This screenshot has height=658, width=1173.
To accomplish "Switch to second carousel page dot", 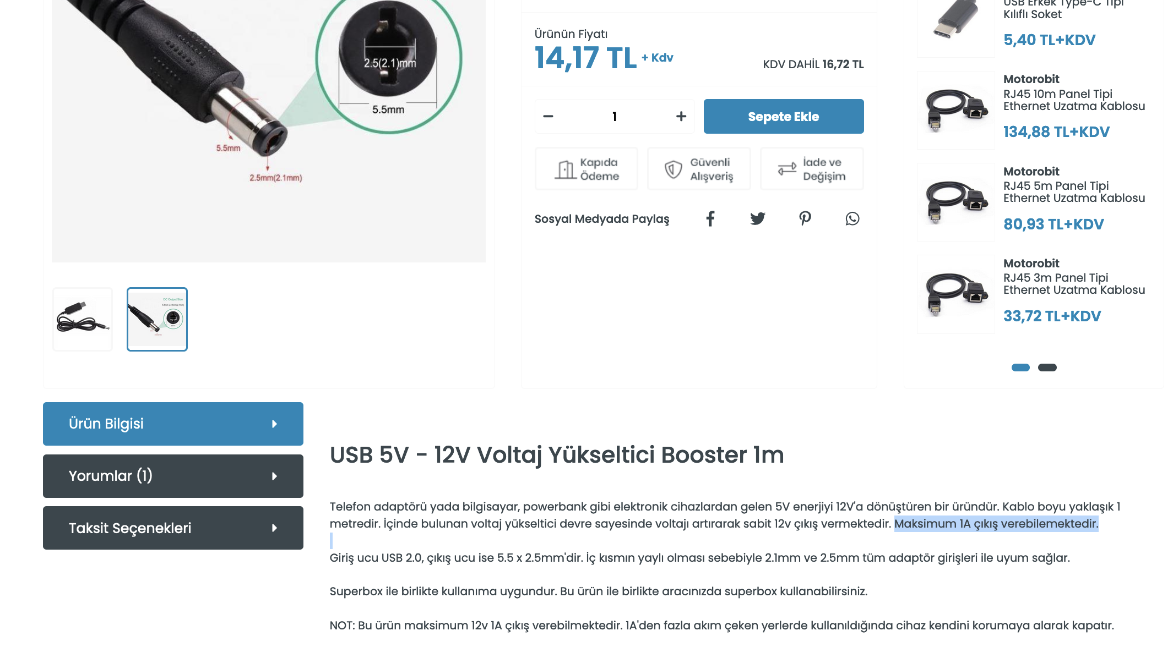I will click(1047, 368).
